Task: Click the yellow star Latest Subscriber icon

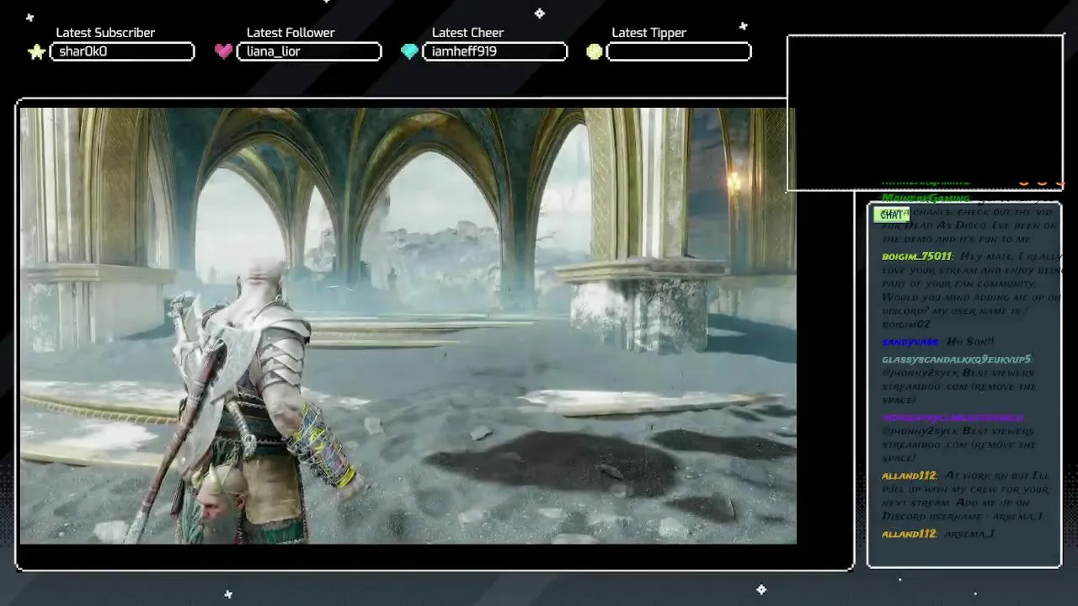Action: 36,52
